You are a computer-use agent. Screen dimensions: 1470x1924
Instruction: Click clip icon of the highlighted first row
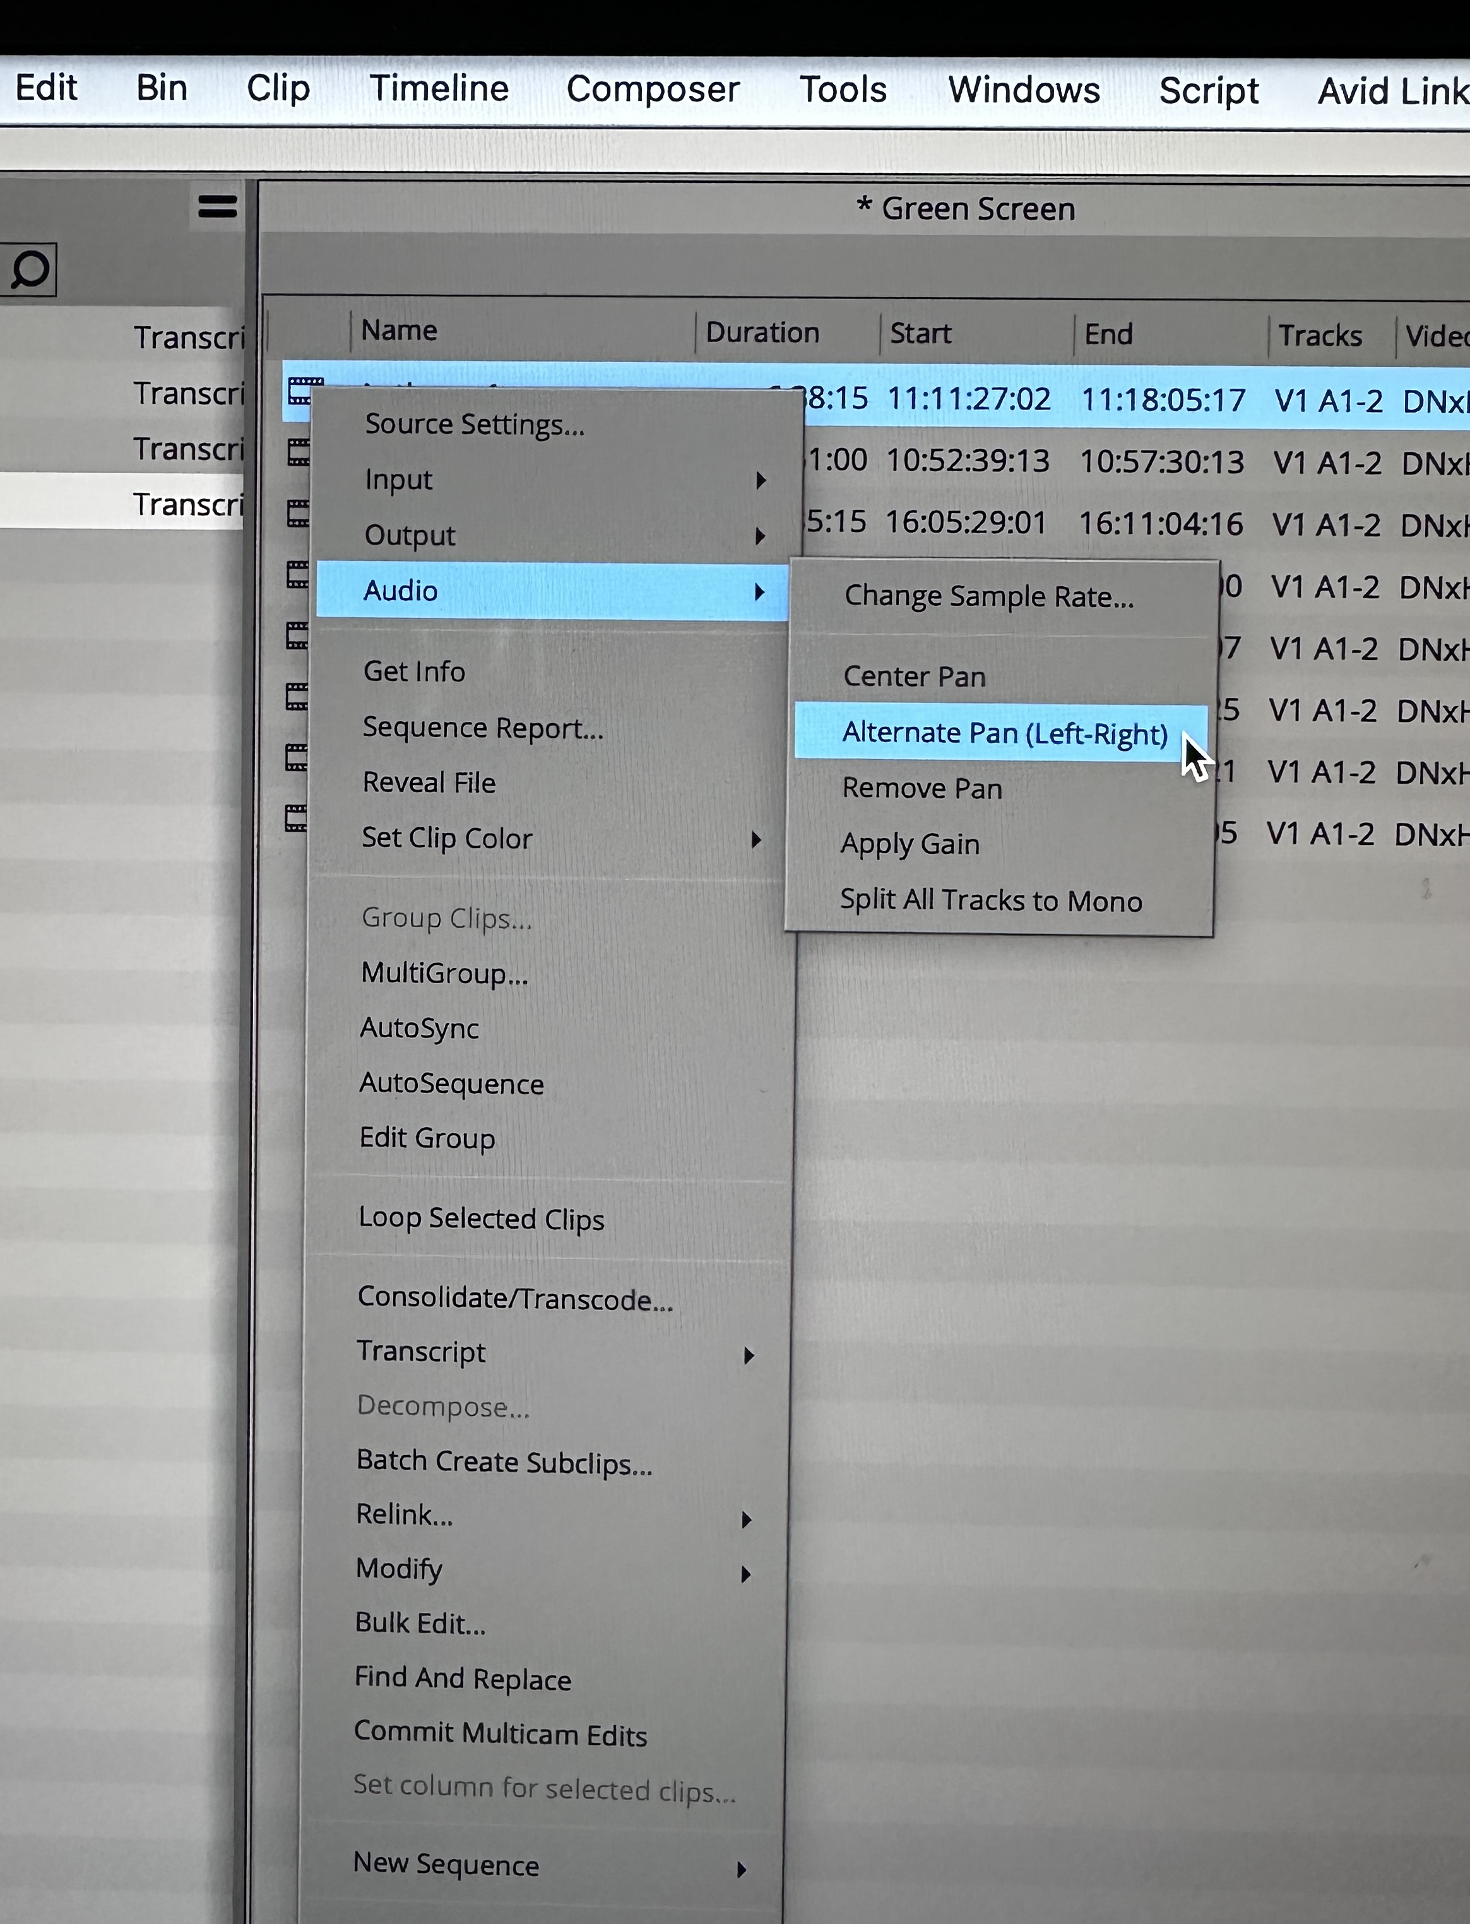tap(302, 390)
